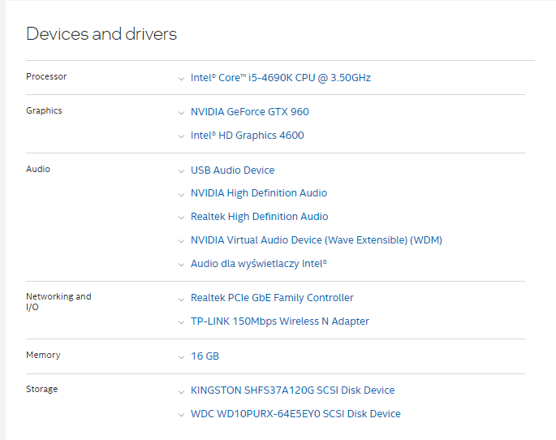The width and height of the screenshot is (556, 440).
Task: Select the Memory category label
Action: (43, 355)
